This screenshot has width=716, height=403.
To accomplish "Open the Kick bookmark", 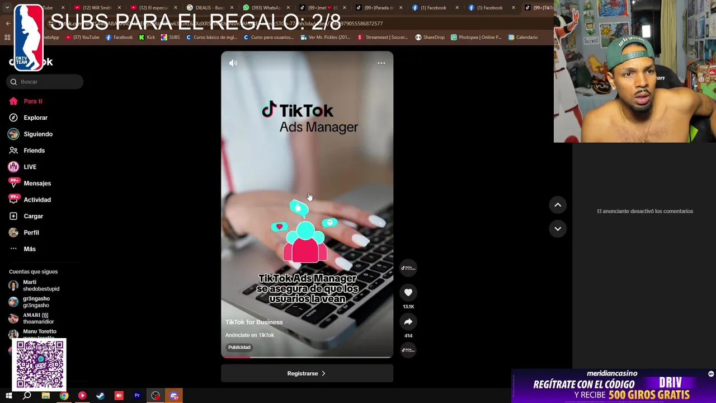I will coord(147,38).
